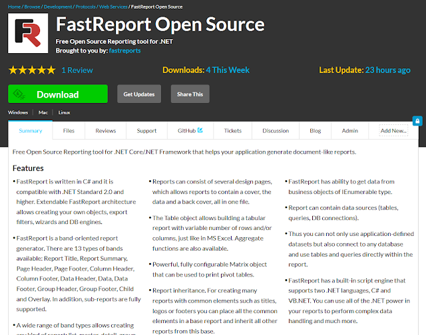The width and height of the screenshot is (426, 335).
Task: Click the FastReport FR logo image
Action: [28, 33]
